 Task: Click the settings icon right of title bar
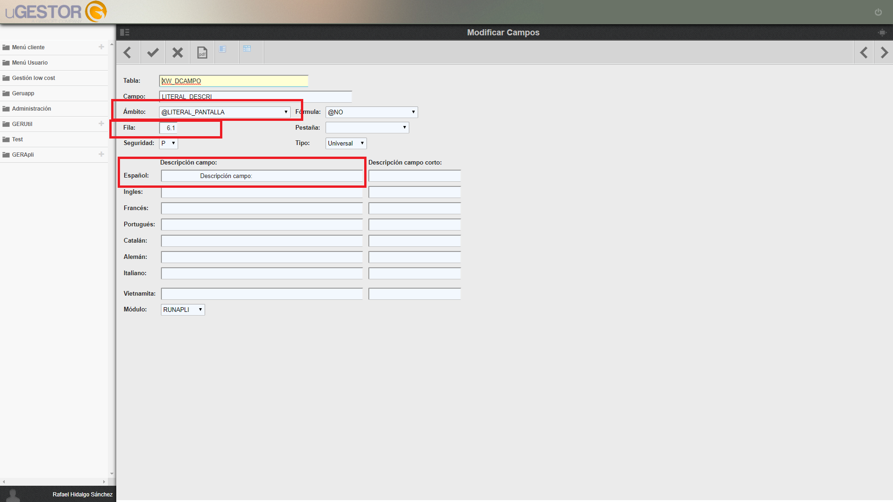tap(882, 32)
